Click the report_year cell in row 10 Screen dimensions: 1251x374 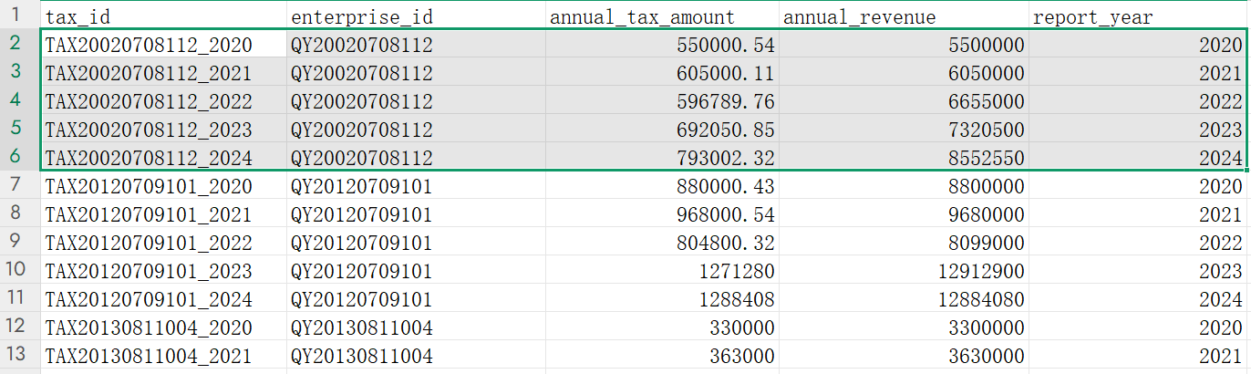1137,270
